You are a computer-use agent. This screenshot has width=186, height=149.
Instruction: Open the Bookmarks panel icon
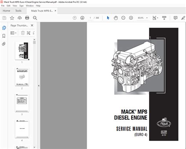click(4, 36)
